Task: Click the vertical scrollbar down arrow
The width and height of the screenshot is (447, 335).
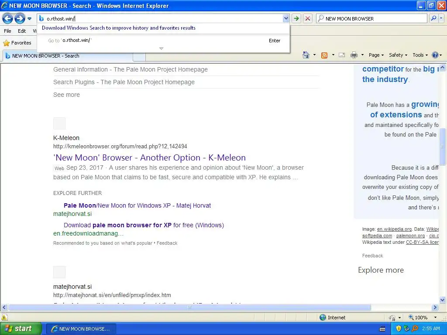Action: (x=443, y=300)
